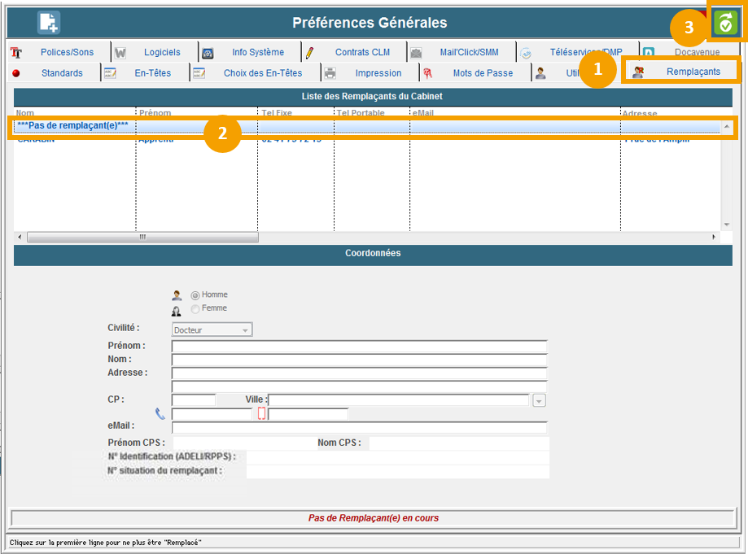The image size is (748, 554).
Task: Click the Logiciels W icon
Action: pos(120,53)
